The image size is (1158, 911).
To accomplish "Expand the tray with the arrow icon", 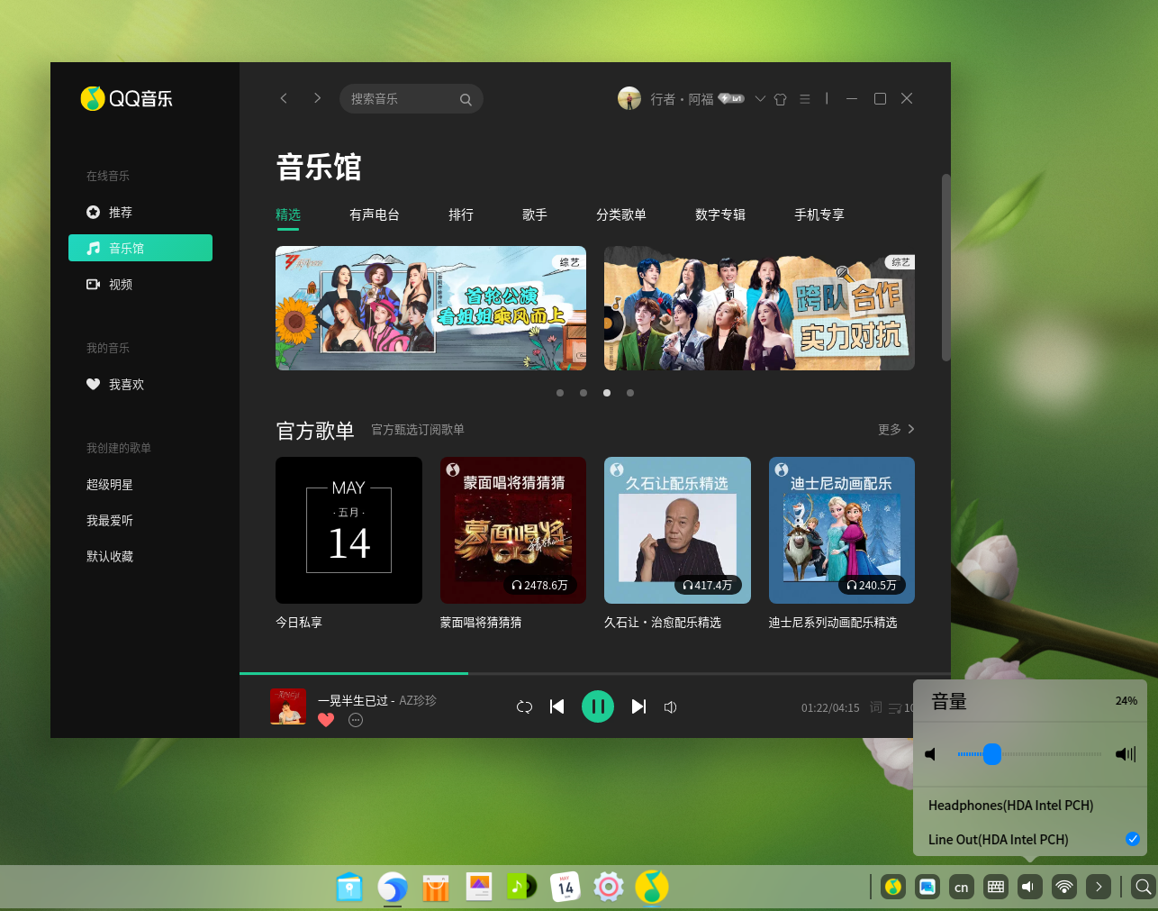I will pos(1099,887).
